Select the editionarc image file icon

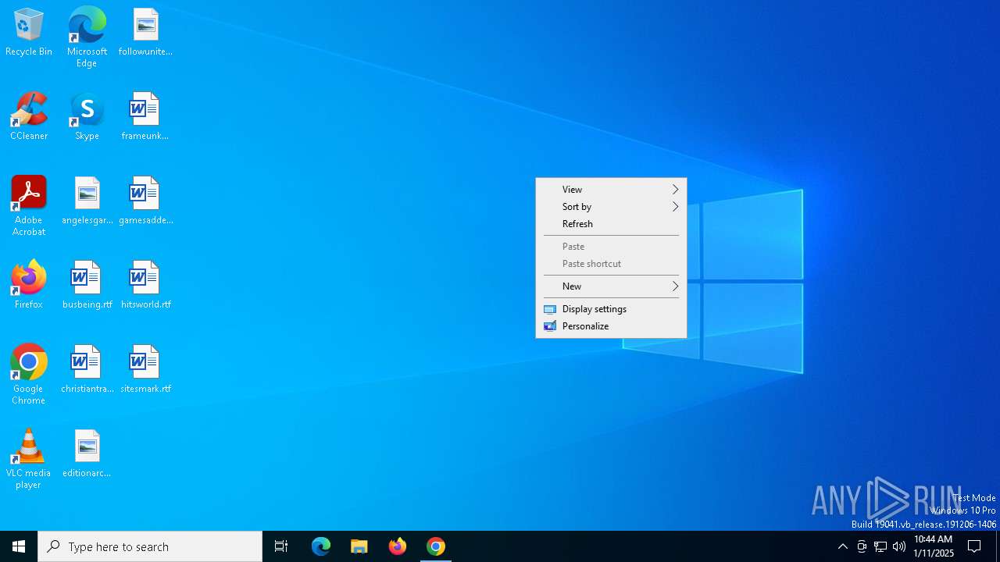click(87, 454)
